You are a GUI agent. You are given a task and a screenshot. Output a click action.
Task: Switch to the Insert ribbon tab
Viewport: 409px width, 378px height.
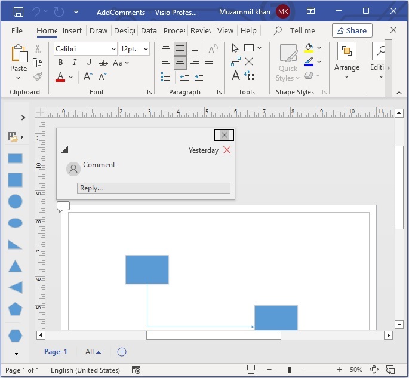72,31
